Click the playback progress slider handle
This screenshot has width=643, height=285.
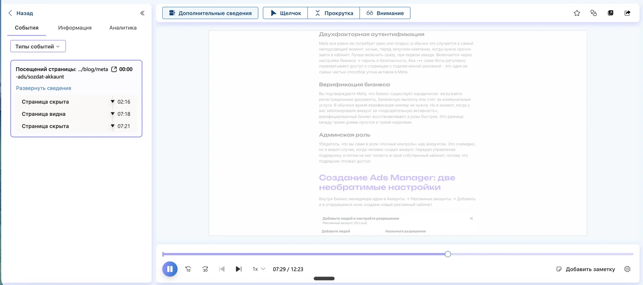[448, 254]
